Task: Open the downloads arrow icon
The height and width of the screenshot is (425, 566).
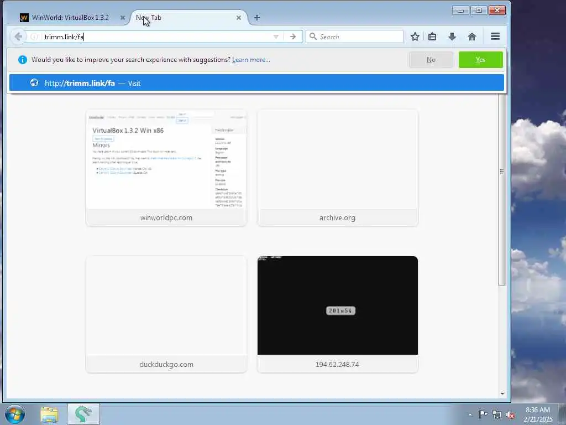Action: 452,37
